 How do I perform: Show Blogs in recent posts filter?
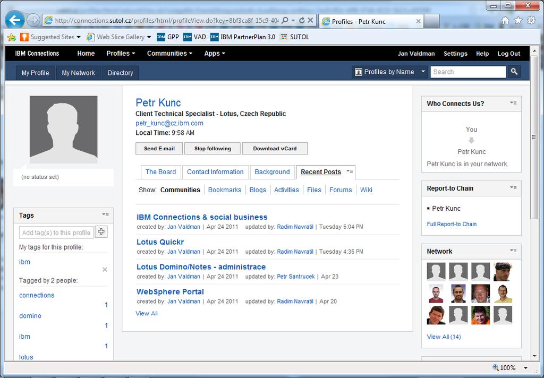[258, 190]
